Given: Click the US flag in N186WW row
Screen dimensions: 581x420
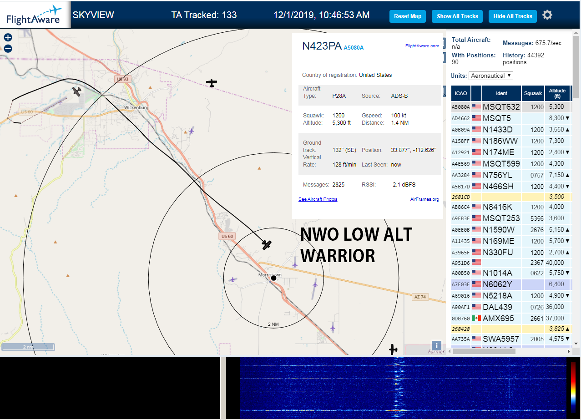Looking at the screenshot, I should 476,141.
